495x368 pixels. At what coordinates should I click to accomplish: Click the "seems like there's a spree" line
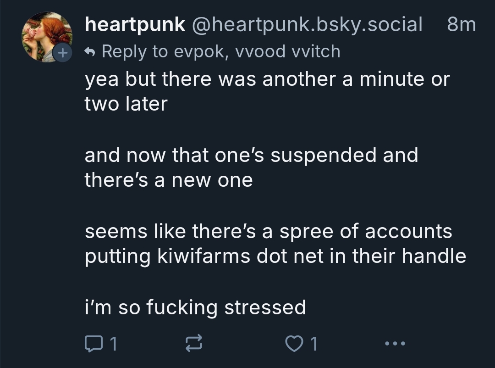268,231
